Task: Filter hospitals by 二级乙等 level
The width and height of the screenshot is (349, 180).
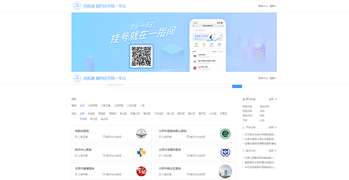Action: 132,106
